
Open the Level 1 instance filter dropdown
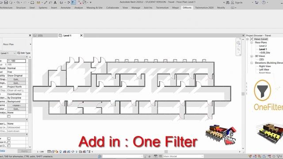[x=15, y=53]
